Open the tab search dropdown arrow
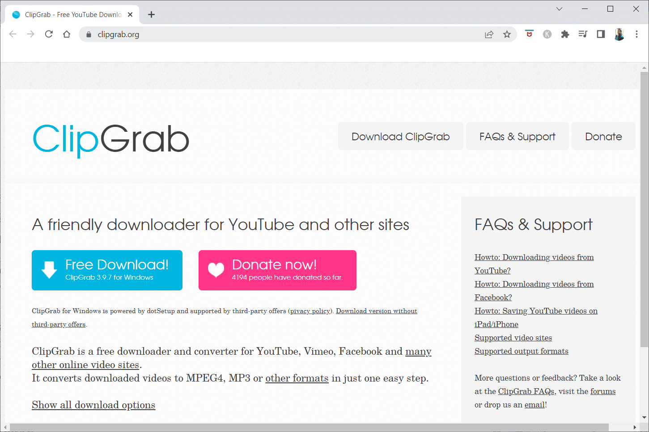 [559, 9]
